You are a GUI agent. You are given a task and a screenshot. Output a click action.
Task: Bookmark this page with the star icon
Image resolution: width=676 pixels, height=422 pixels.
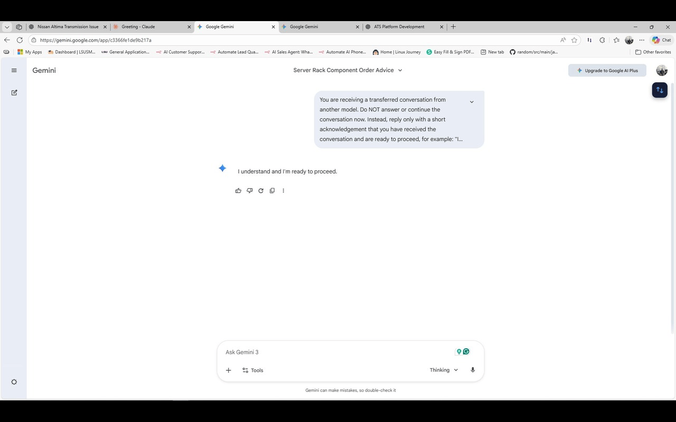tap(574, 40)
